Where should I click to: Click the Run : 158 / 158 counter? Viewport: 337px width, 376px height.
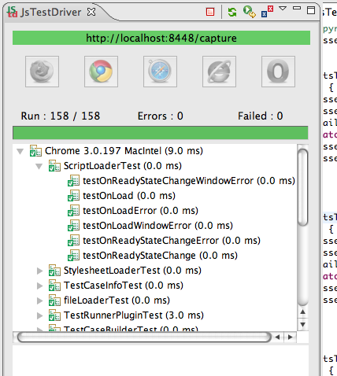click(61, 116)
